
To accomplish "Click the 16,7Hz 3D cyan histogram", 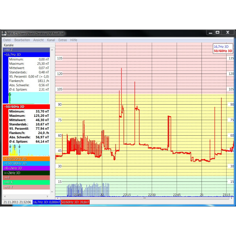I will 29,98.
